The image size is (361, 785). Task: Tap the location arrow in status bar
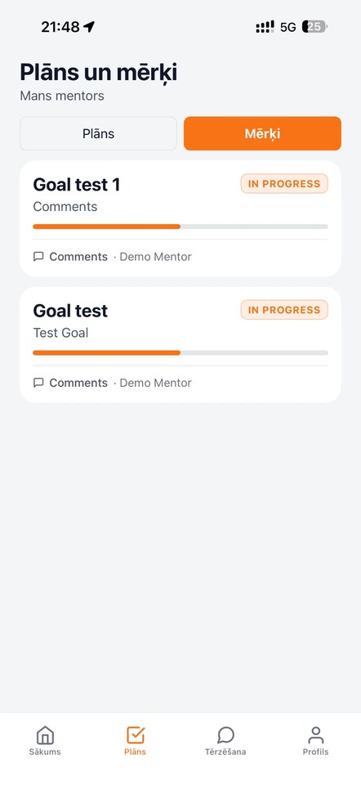89,26
